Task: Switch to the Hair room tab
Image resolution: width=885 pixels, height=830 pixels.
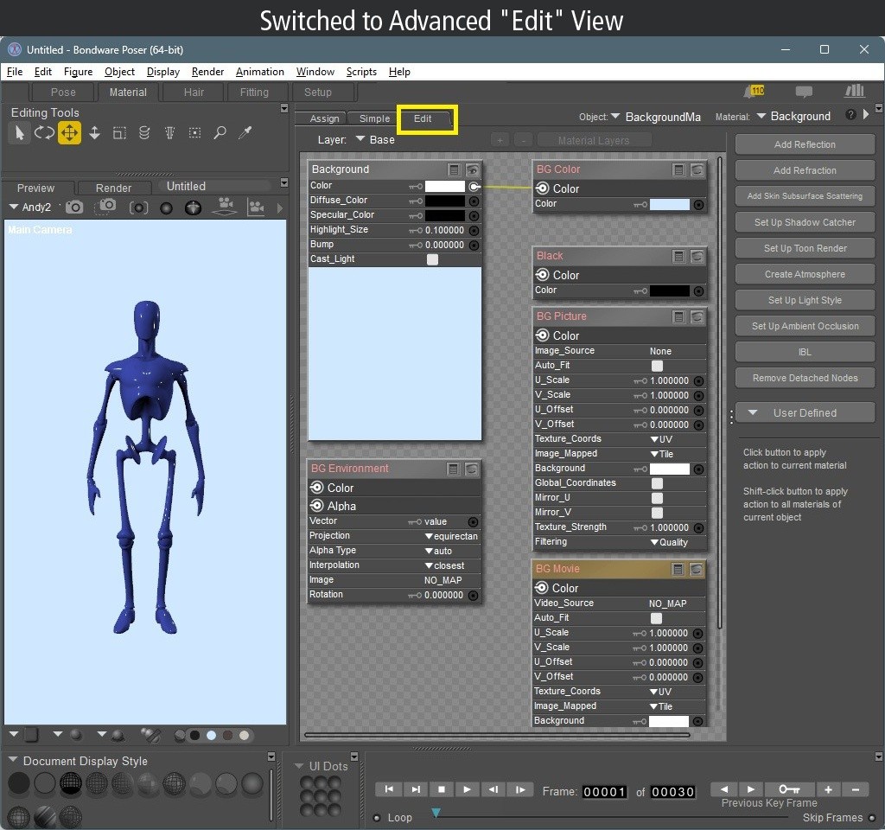Action: 194,92
